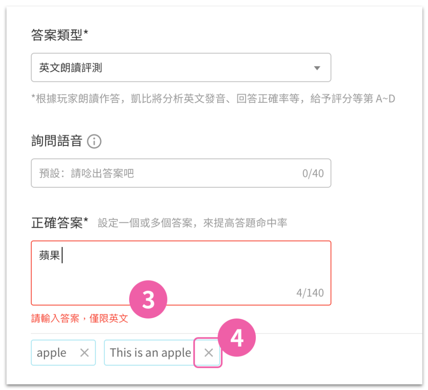The image size is (428, 390).
Task: Select the 英文朗讀評測 combo box
Action: coord(181,67)
